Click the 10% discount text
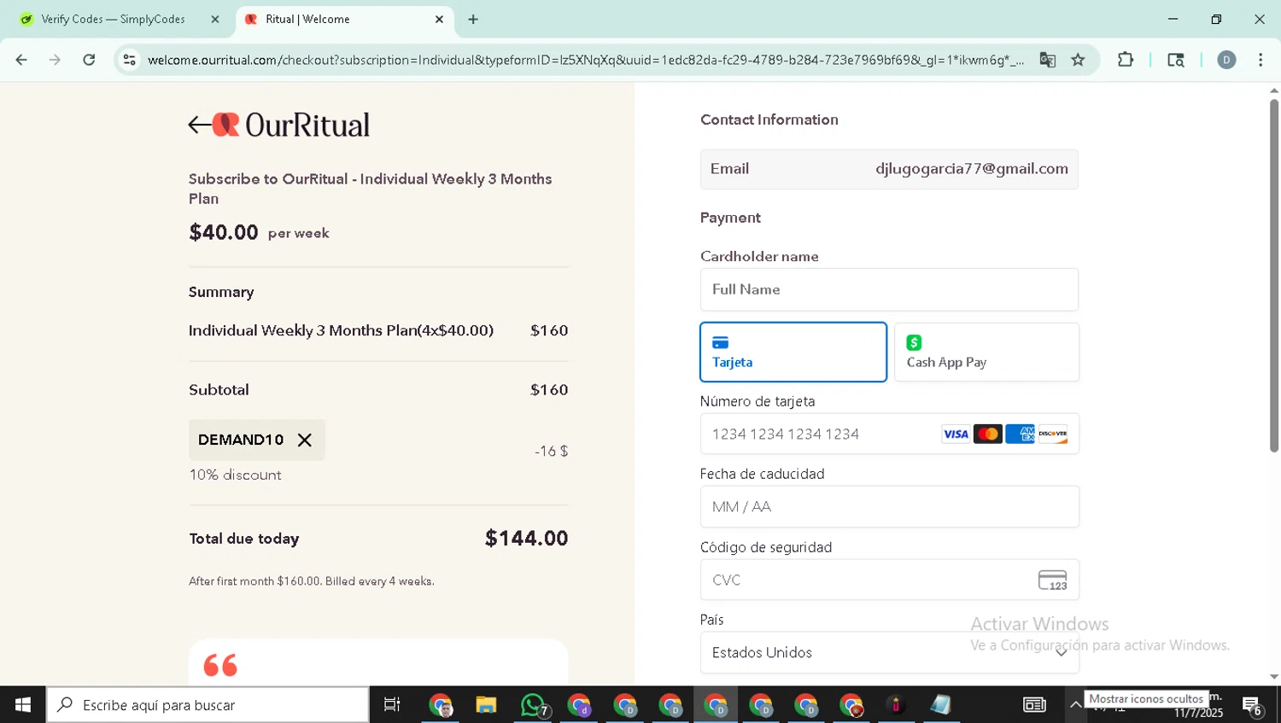This screenshot has height=723, width=1281. click(235, 475)
